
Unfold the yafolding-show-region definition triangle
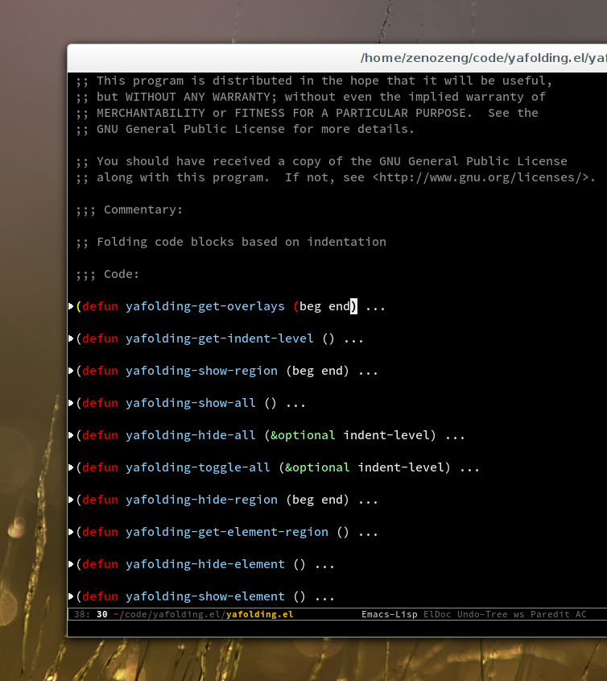point(72,371)
